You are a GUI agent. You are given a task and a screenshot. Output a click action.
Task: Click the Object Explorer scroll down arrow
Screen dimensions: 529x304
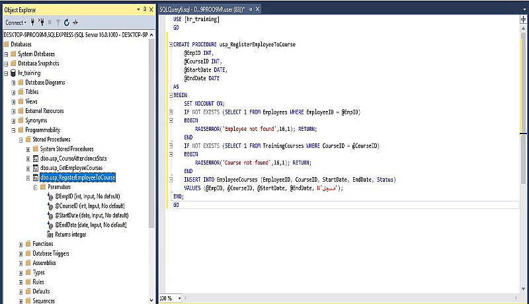pos(151,300)
